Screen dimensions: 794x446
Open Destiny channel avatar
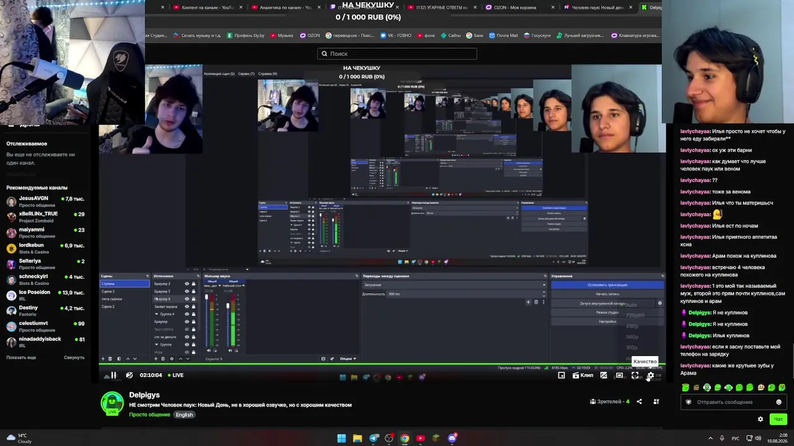pos(11,311)
